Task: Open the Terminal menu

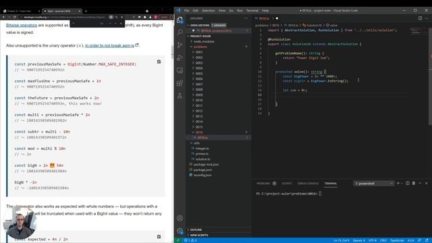Action: 252,11
